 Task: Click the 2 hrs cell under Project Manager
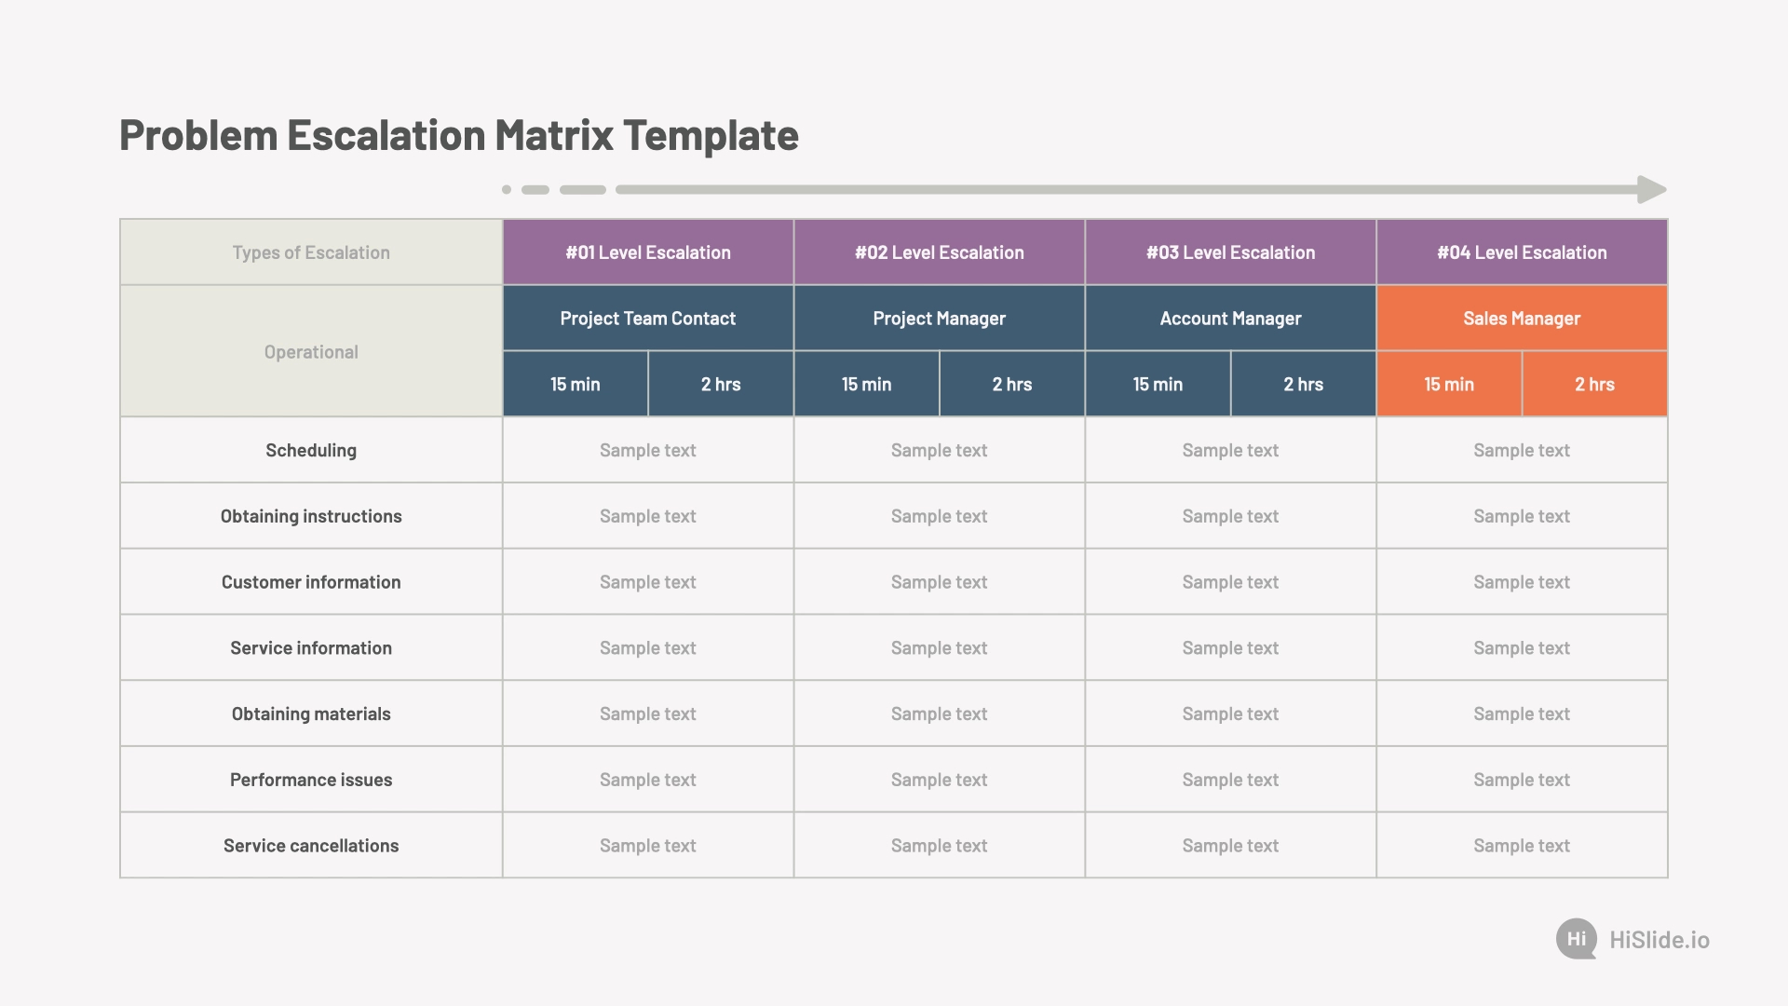coord(1012,383)
